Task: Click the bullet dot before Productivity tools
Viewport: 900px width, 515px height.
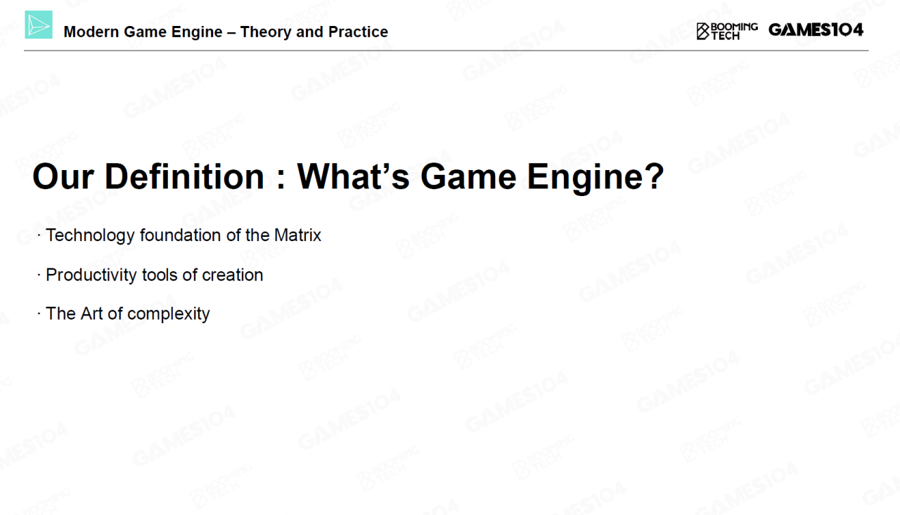Action: point(39,275)
